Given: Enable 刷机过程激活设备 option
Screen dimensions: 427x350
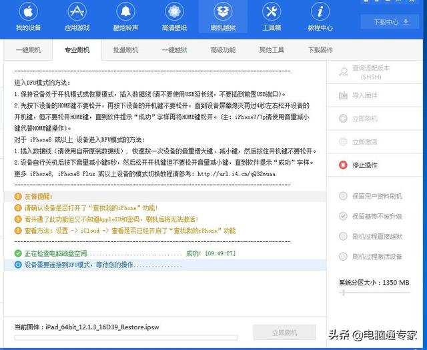Looking at the screenshot, I should coord(343,257).
